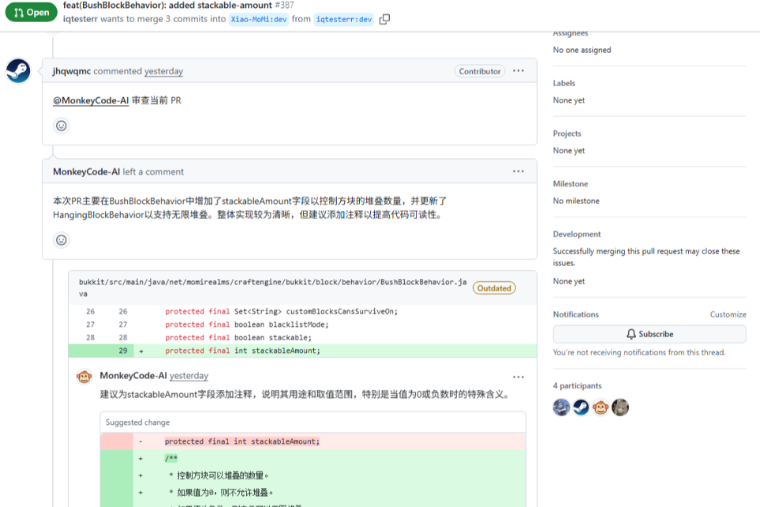Click Notifications sidebar heading
This screenshot has width=760, height=507.
[x=576, y=314]
